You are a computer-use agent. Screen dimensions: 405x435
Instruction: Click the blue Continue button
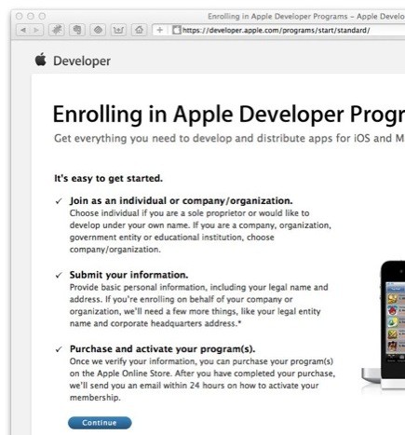(100, 423)
